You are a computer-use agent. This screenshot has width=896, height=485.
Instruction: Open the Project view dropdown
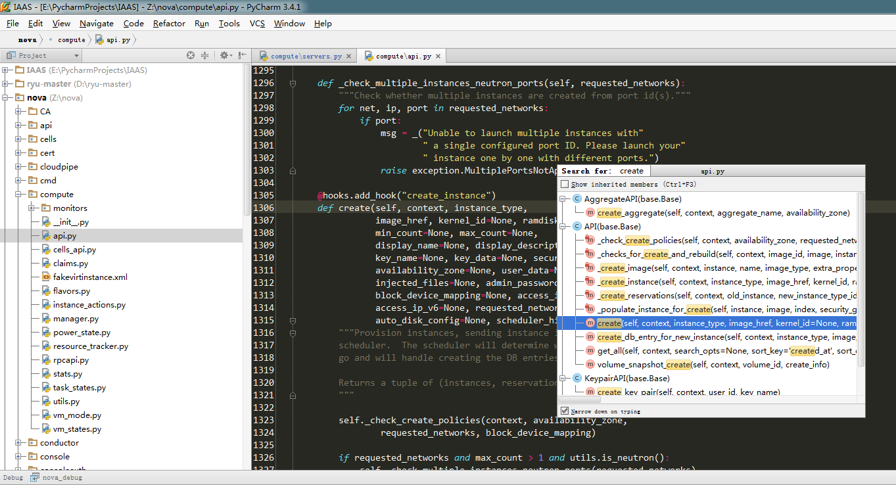(x=42, y=56)
